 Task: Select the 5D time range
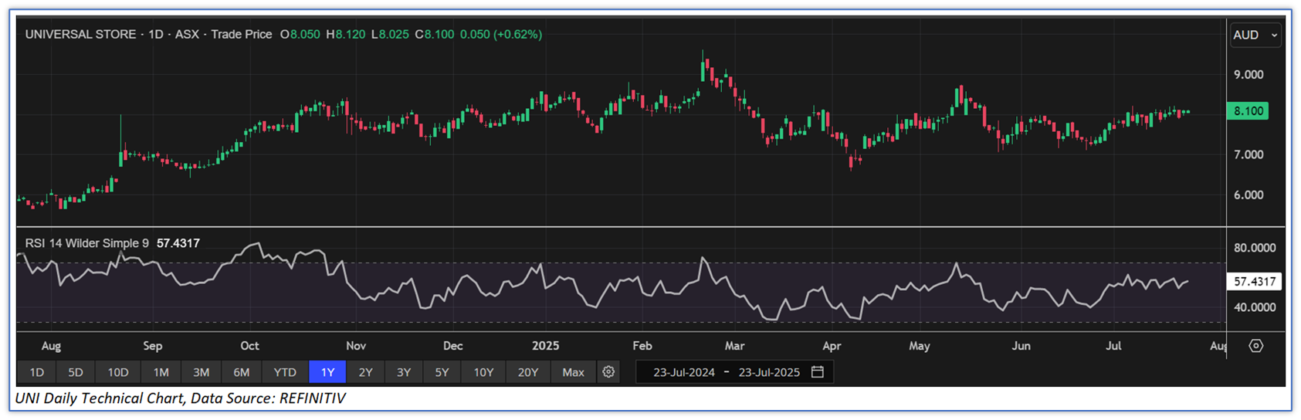click(x=76, y=372)
